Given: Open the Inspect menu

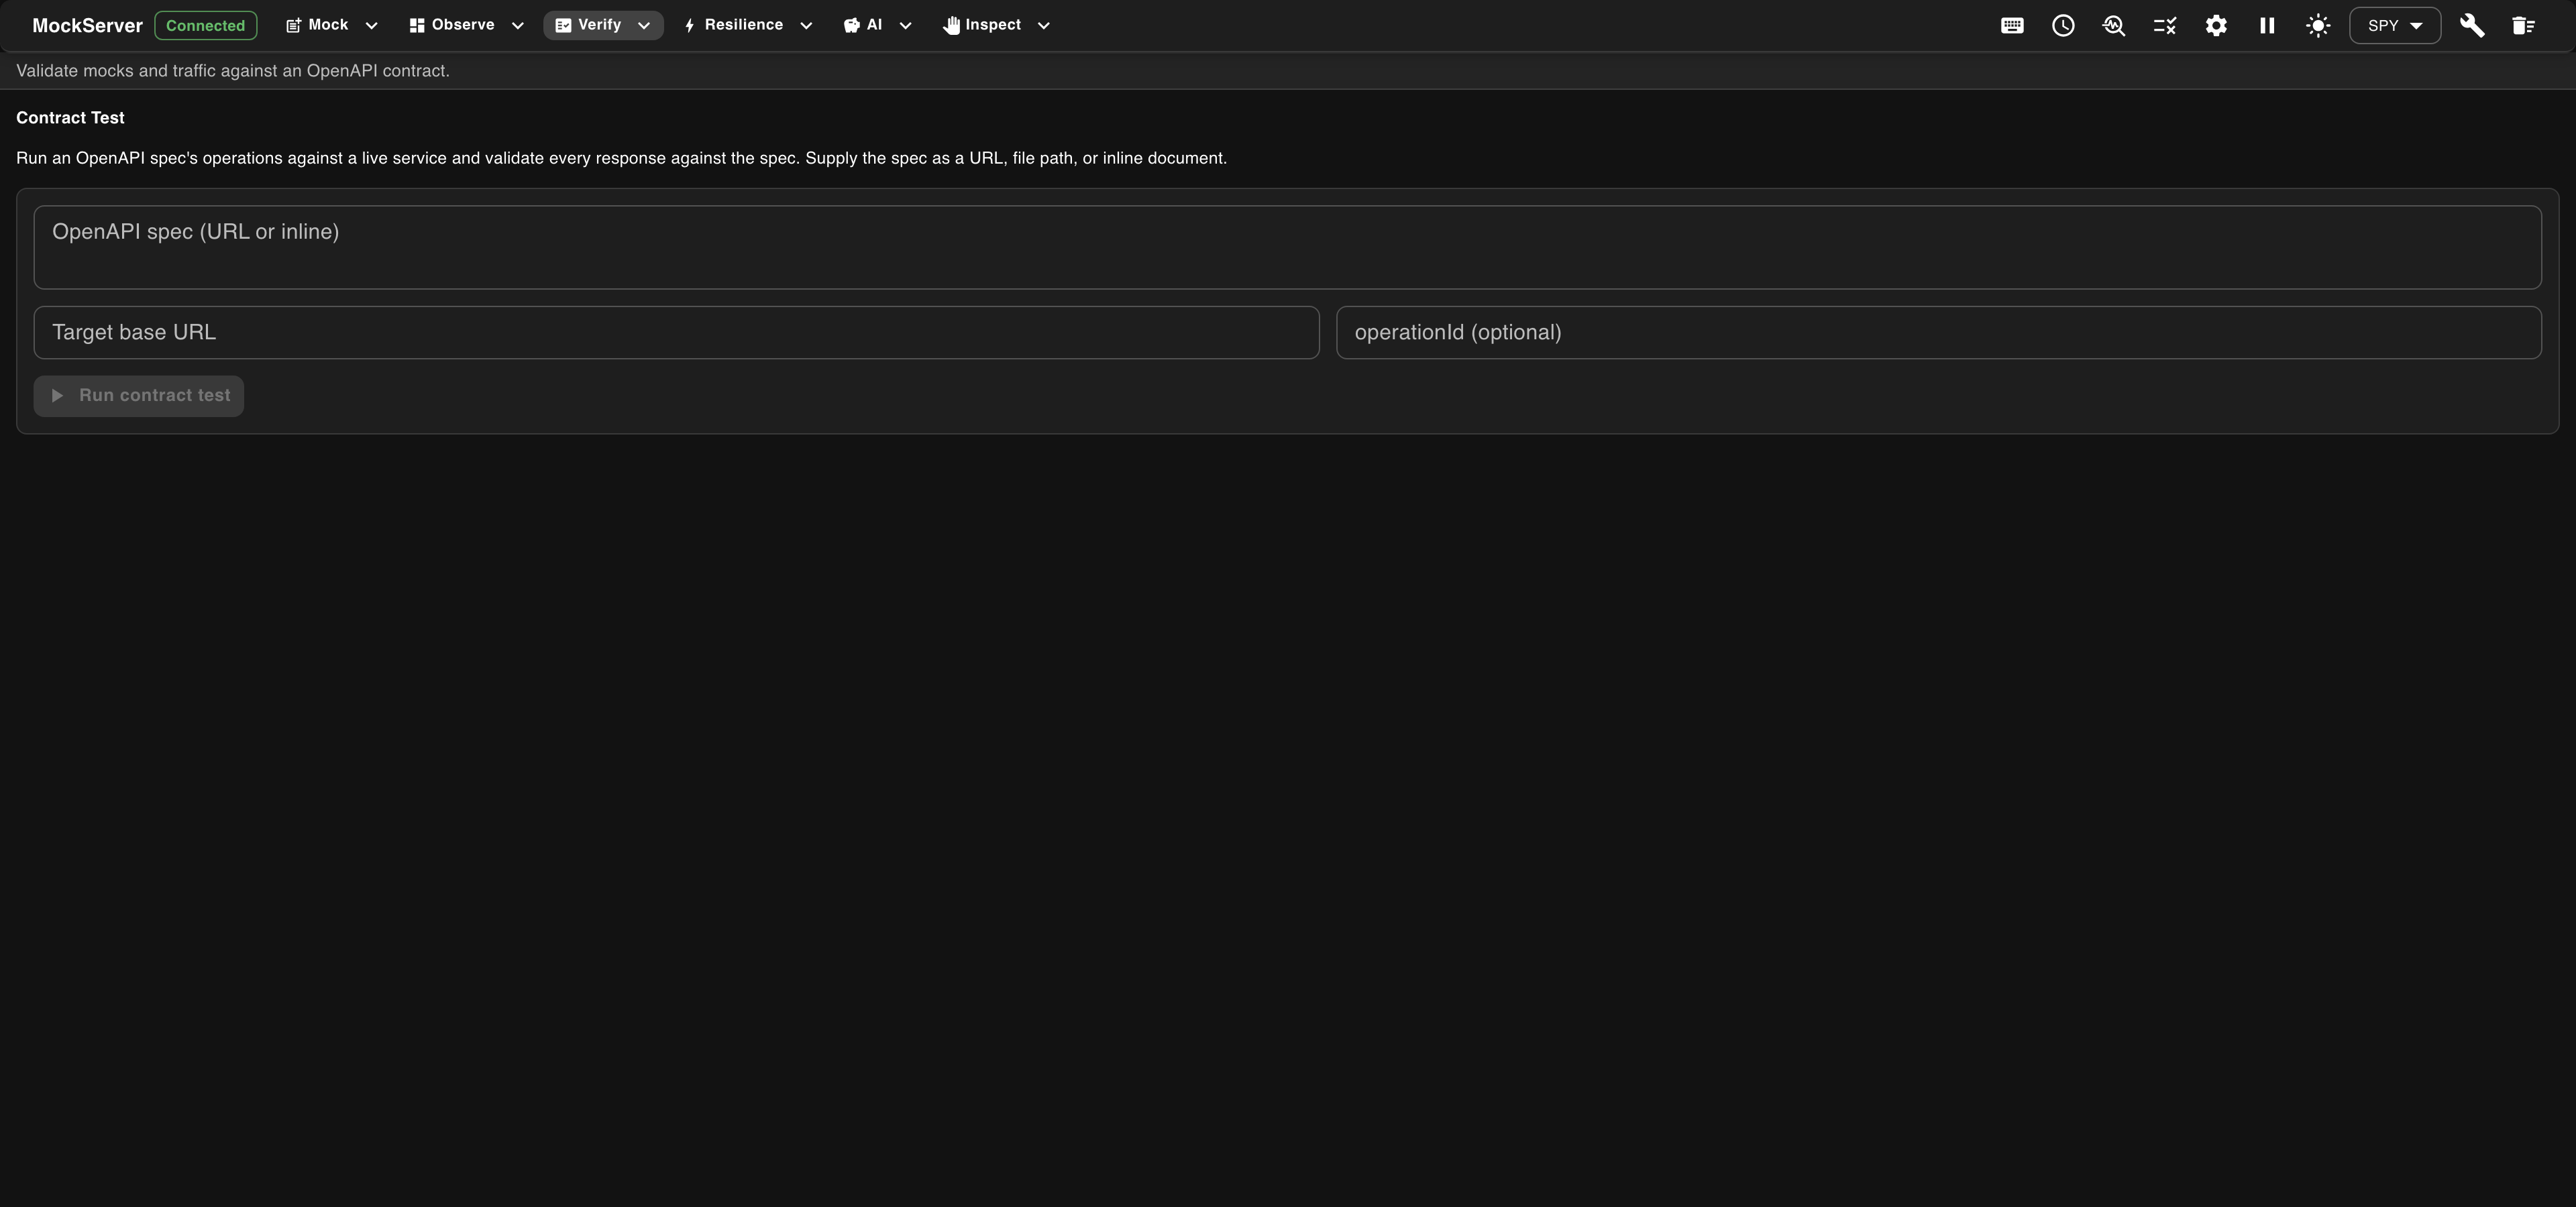Looking at the screenshot, I should pos(996,25).
